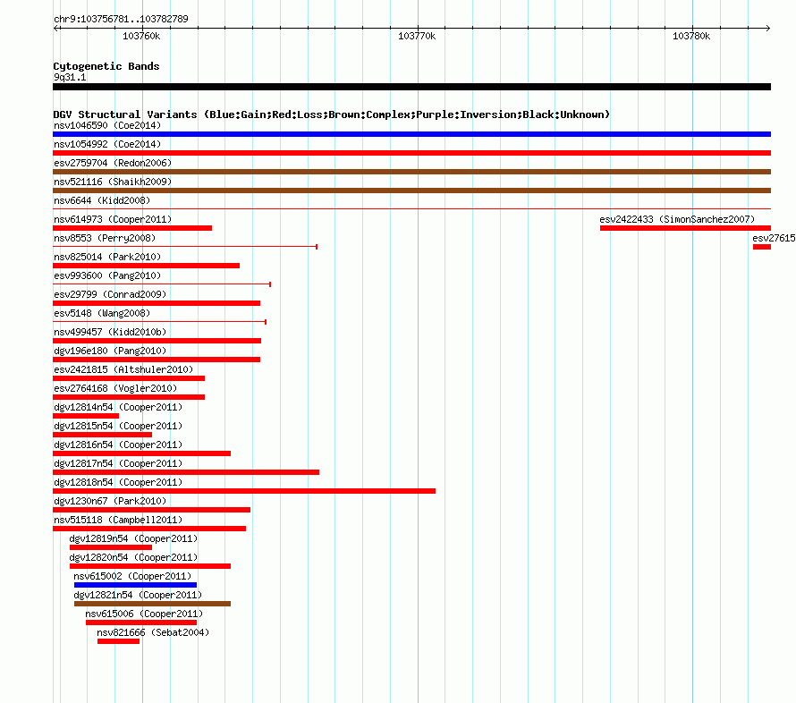Click the nsv614973 (Cooper2011) label
Viewport: 796px width, 703px height.
[x=113, y=219]
